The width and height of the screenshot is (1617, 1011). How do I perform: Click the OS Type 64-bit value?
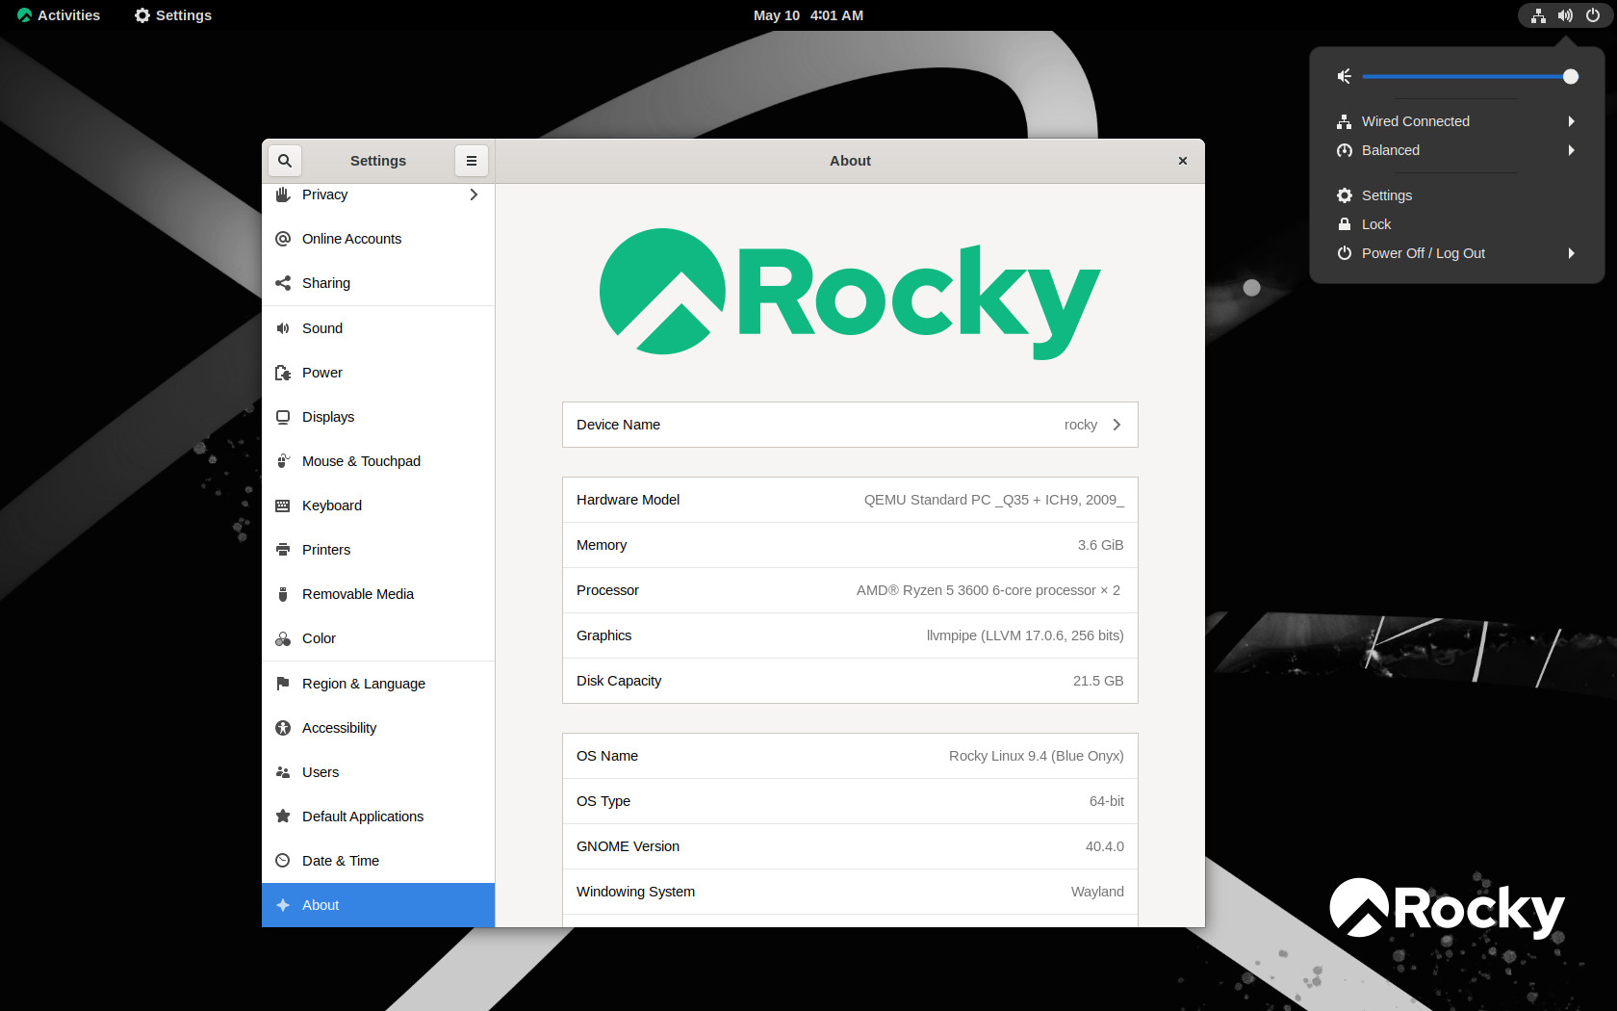[1107, 801]
